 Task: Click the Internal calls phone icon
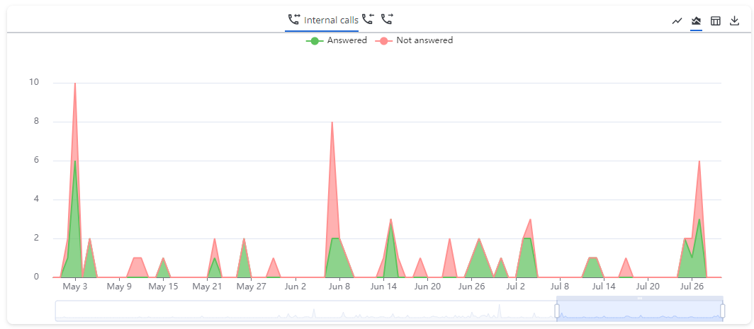pos(294,20)
